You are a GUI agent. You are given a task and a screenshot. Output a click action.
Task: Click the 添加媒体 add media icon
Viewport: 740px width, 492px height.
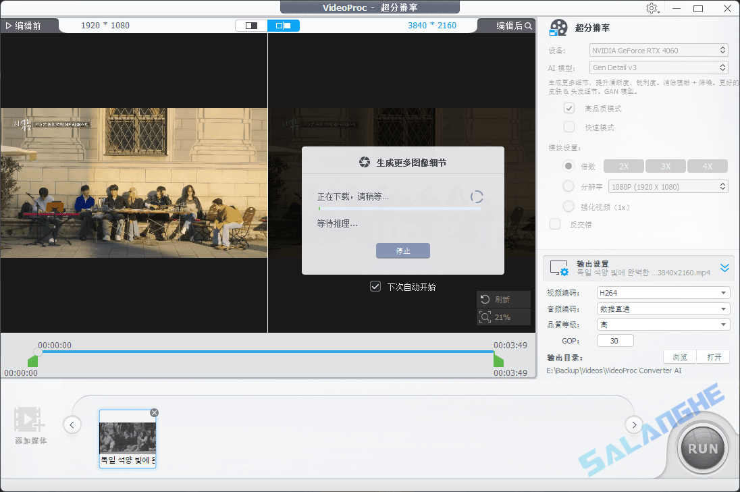coord(30,422)
